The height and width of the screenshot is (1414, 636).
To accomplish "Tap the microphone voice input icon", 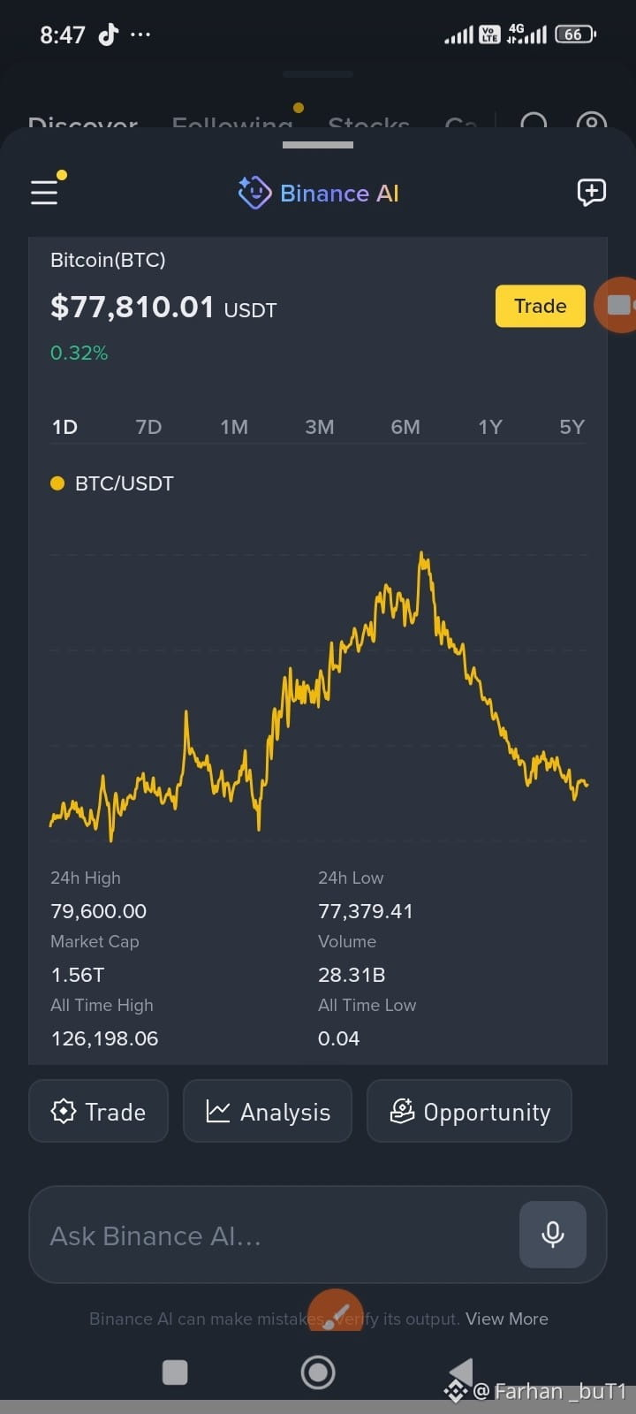I will click(553, 1234).
